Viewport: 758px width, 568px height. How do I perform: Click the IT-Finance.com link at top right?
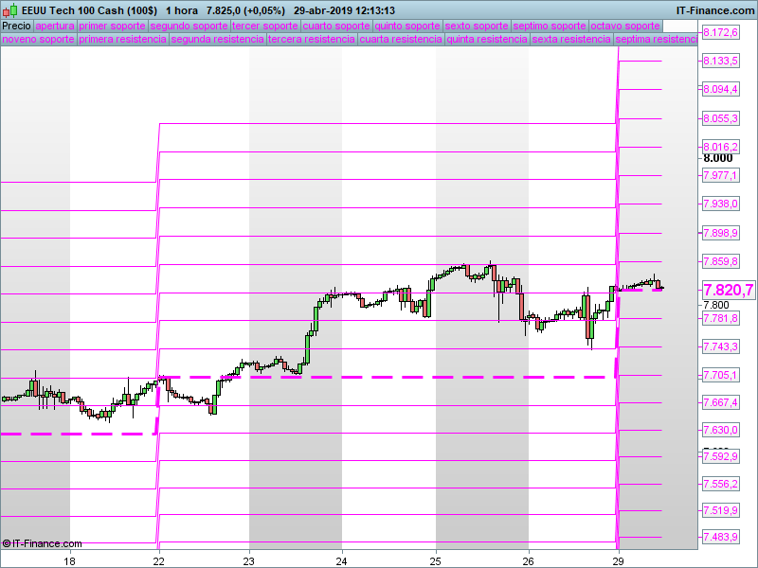click(x=715, y=10)
